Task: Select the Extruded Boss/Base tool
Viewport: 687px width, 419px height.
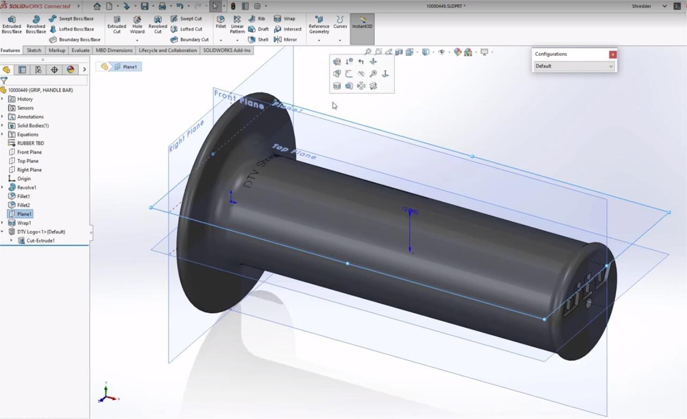Action: 11,26
